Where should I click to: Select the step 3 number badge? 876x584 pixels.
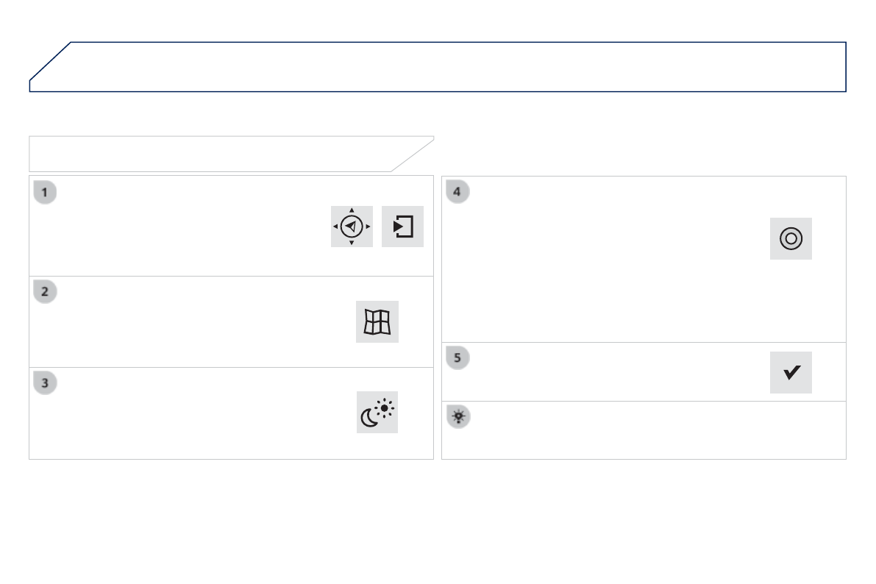point(45,382)
